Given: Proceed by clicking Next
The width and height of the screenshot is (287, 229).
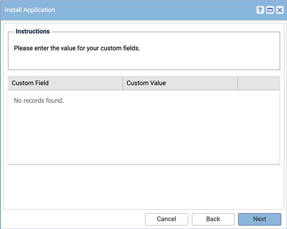Looking at the screenshot, I should point(260,219).
